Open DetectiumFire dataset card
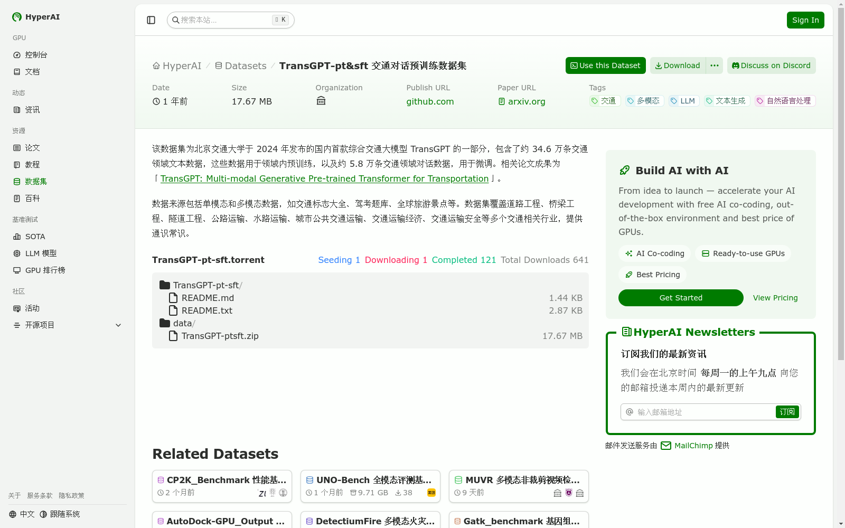Viewport: 845px width, 528px height. 370,520
